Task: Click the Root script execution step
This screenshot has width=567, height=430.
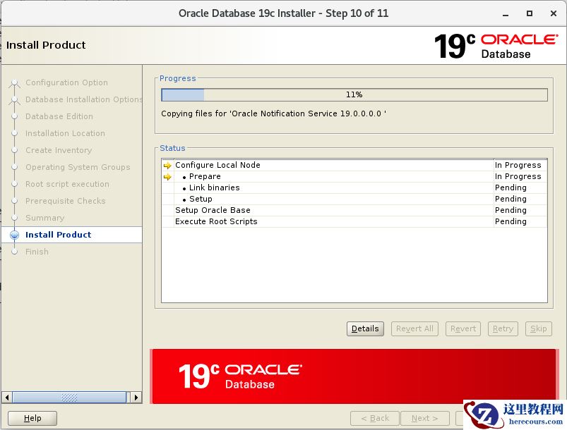Action: click(67, 184)
